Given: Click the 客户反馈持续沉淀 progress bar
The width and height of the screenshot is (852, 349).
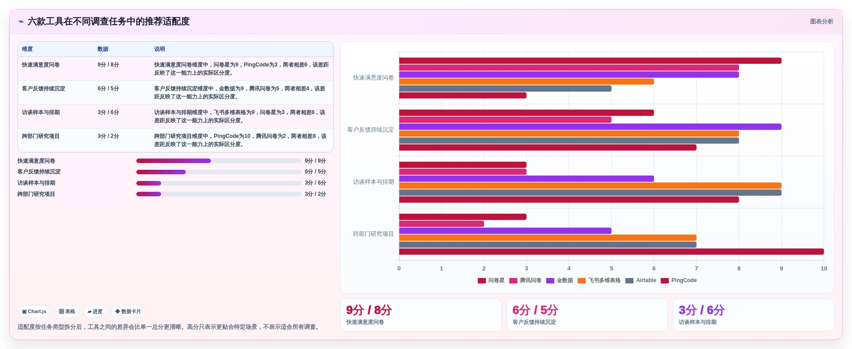Looking at the screenshot, I should (219, 172).
